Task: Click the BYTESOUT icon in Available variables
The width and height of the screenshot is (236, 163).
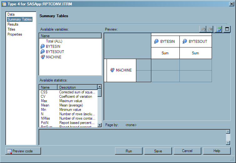Action: [43, 52]
